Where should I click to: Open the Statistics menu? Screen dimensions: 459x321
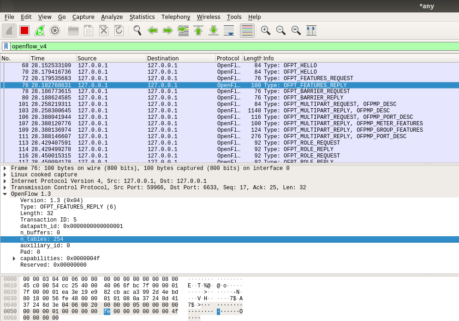point(142,17)
